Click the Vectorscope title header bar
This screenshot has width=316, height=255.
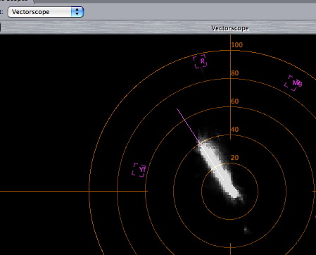click(158, 28)
